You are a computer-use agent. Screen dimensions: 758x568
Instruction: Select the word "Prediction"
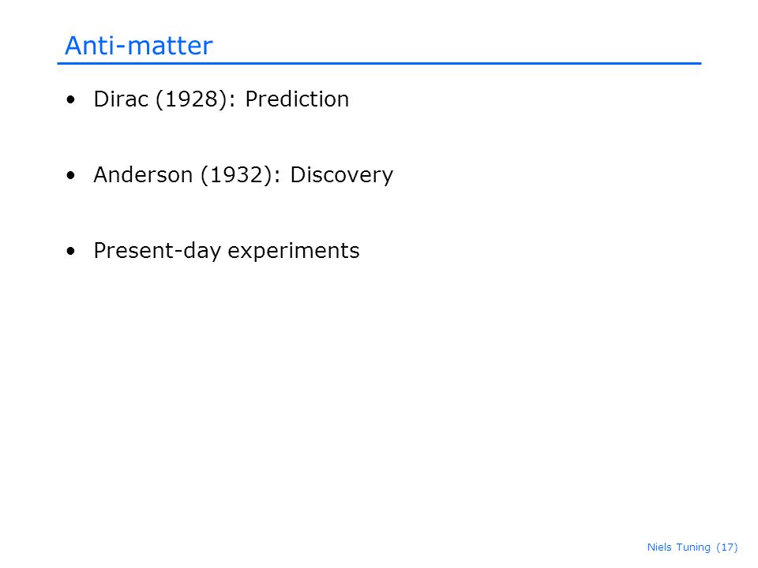(297, 99)
